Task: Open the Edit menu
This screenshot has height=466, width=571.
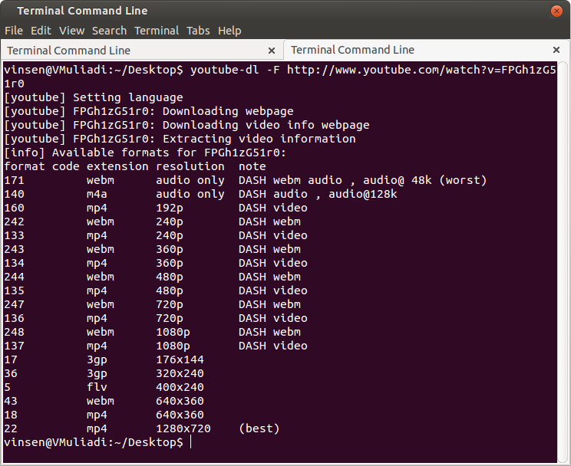Action: 41,31
